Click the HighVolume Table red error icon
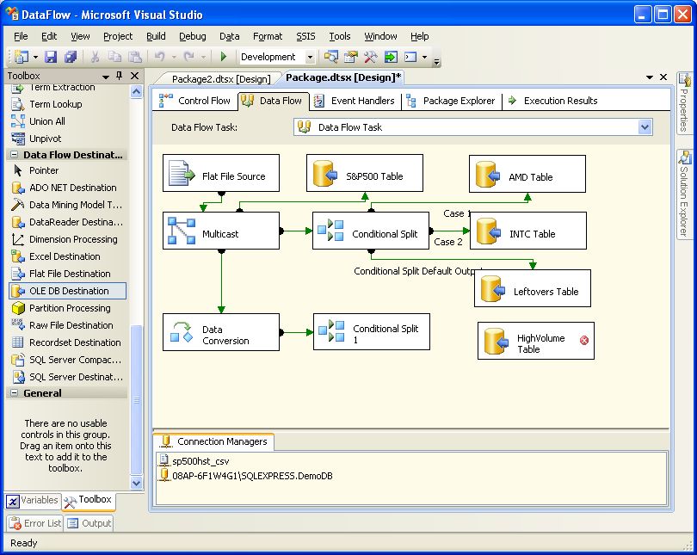Image resolution: width=697 pixels, height=555 pixels. click(x=584, y=341)
